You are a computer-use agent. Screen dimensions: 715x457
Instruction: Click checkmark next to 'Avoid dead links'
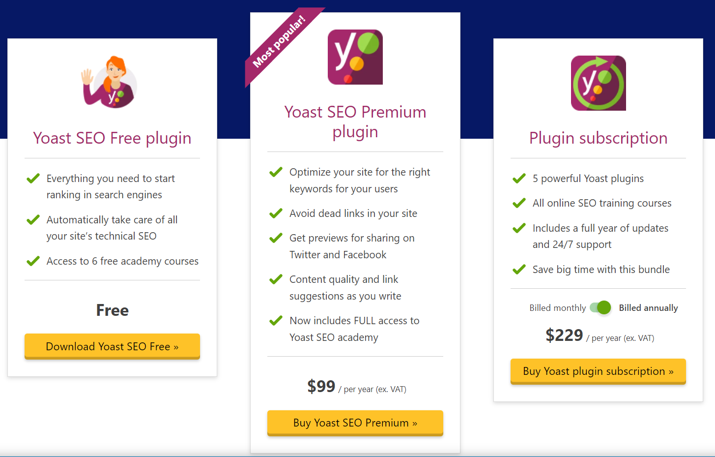[x=276, y=213]
